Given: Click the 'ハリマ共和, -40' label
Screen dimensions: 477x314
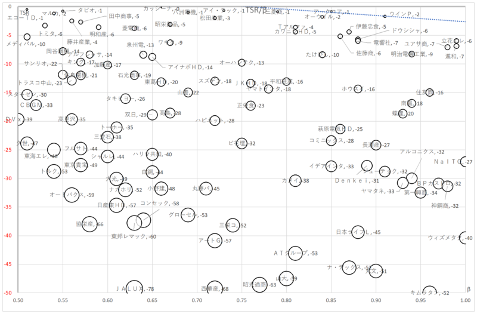Looking at the screenshot, I should tap(153, 155).
